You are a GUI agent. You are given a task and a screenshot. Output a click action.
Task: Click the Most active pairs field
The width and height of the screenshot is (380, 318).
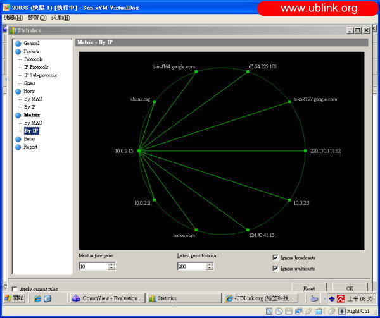[x=94, y=267]
